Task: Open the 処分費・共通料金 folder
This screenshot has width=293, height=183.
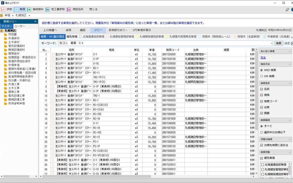Action: pos(17,80)
